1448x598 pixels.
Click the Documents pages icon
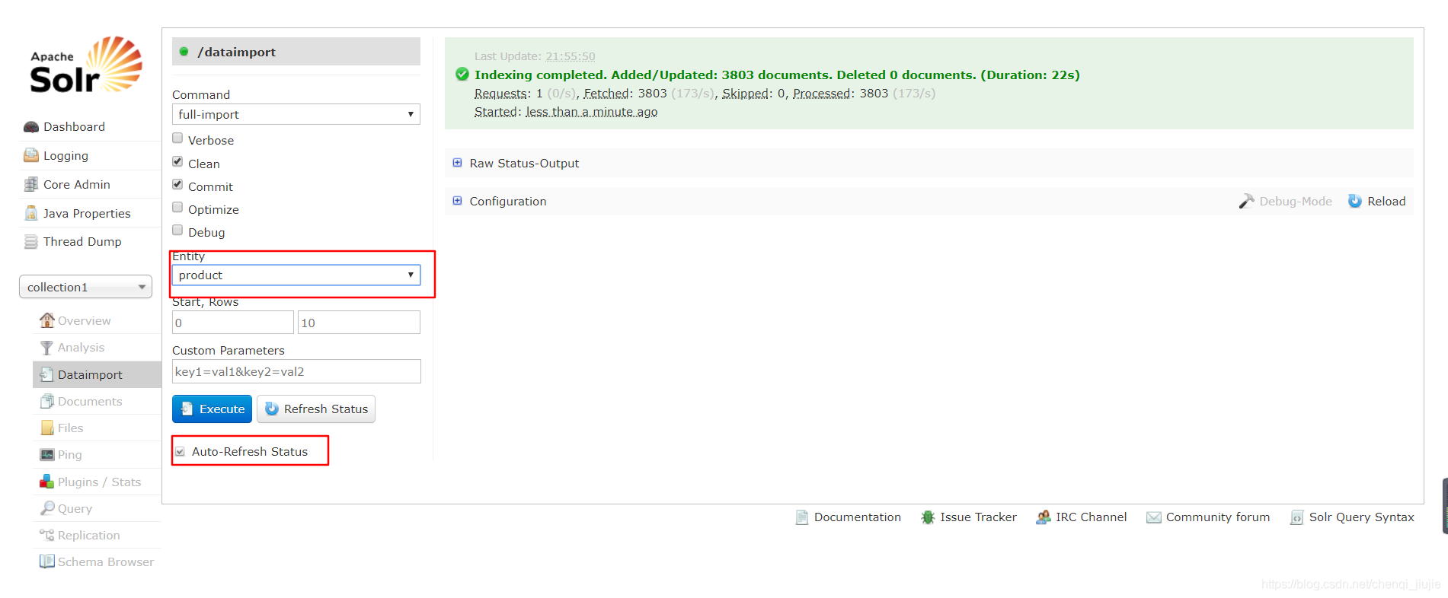pyautogui.click(x=47, y=401)
